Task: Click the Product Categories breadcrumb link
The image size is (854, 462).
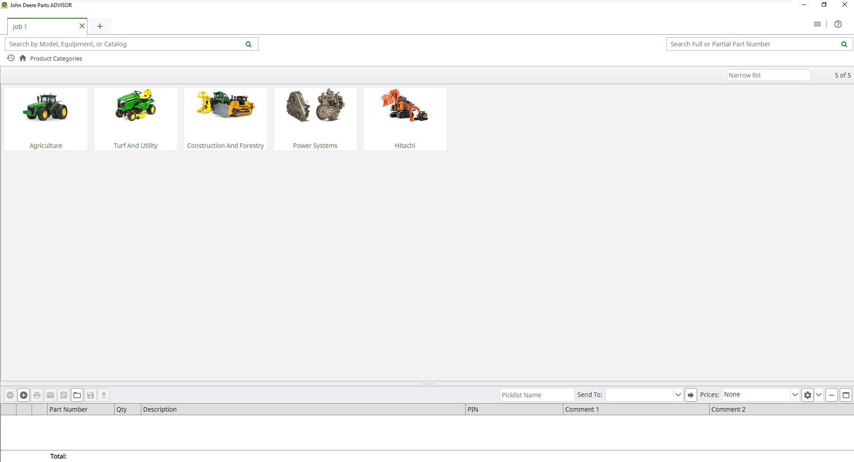Action: click(x=56, y=59)
